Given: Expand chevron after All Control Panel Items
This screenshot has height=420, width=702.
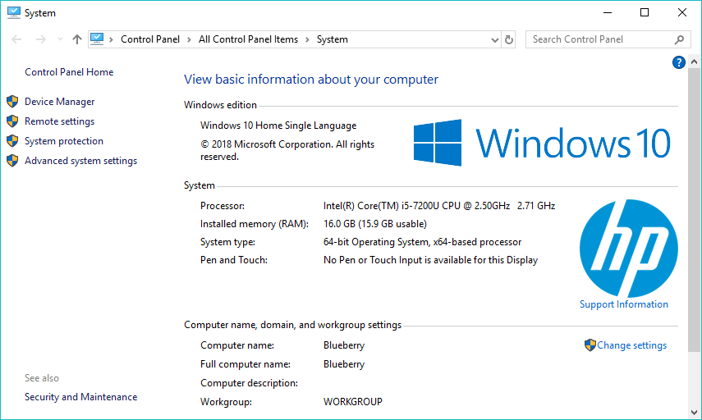Looking at the screenshot, I should pos(306,39).
